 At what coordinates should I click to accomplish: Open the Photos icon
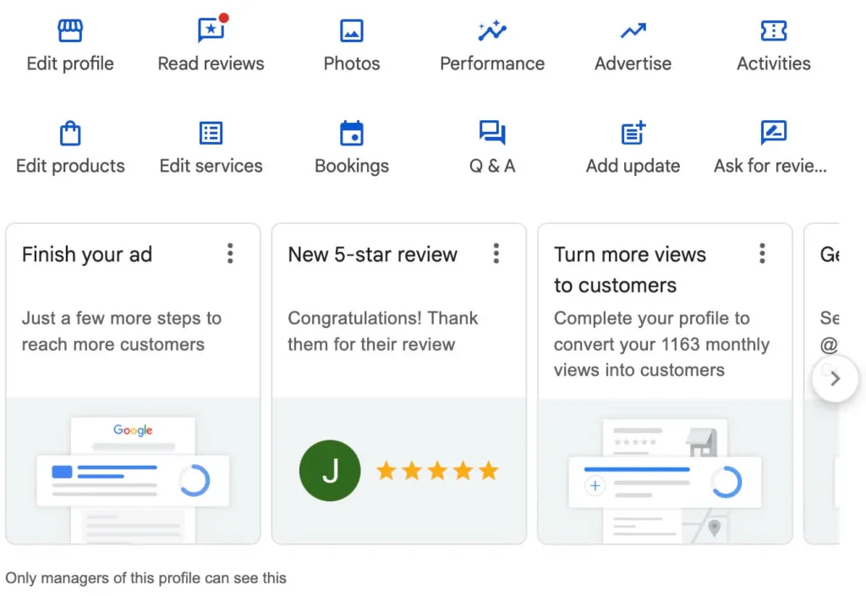[352, 30]
